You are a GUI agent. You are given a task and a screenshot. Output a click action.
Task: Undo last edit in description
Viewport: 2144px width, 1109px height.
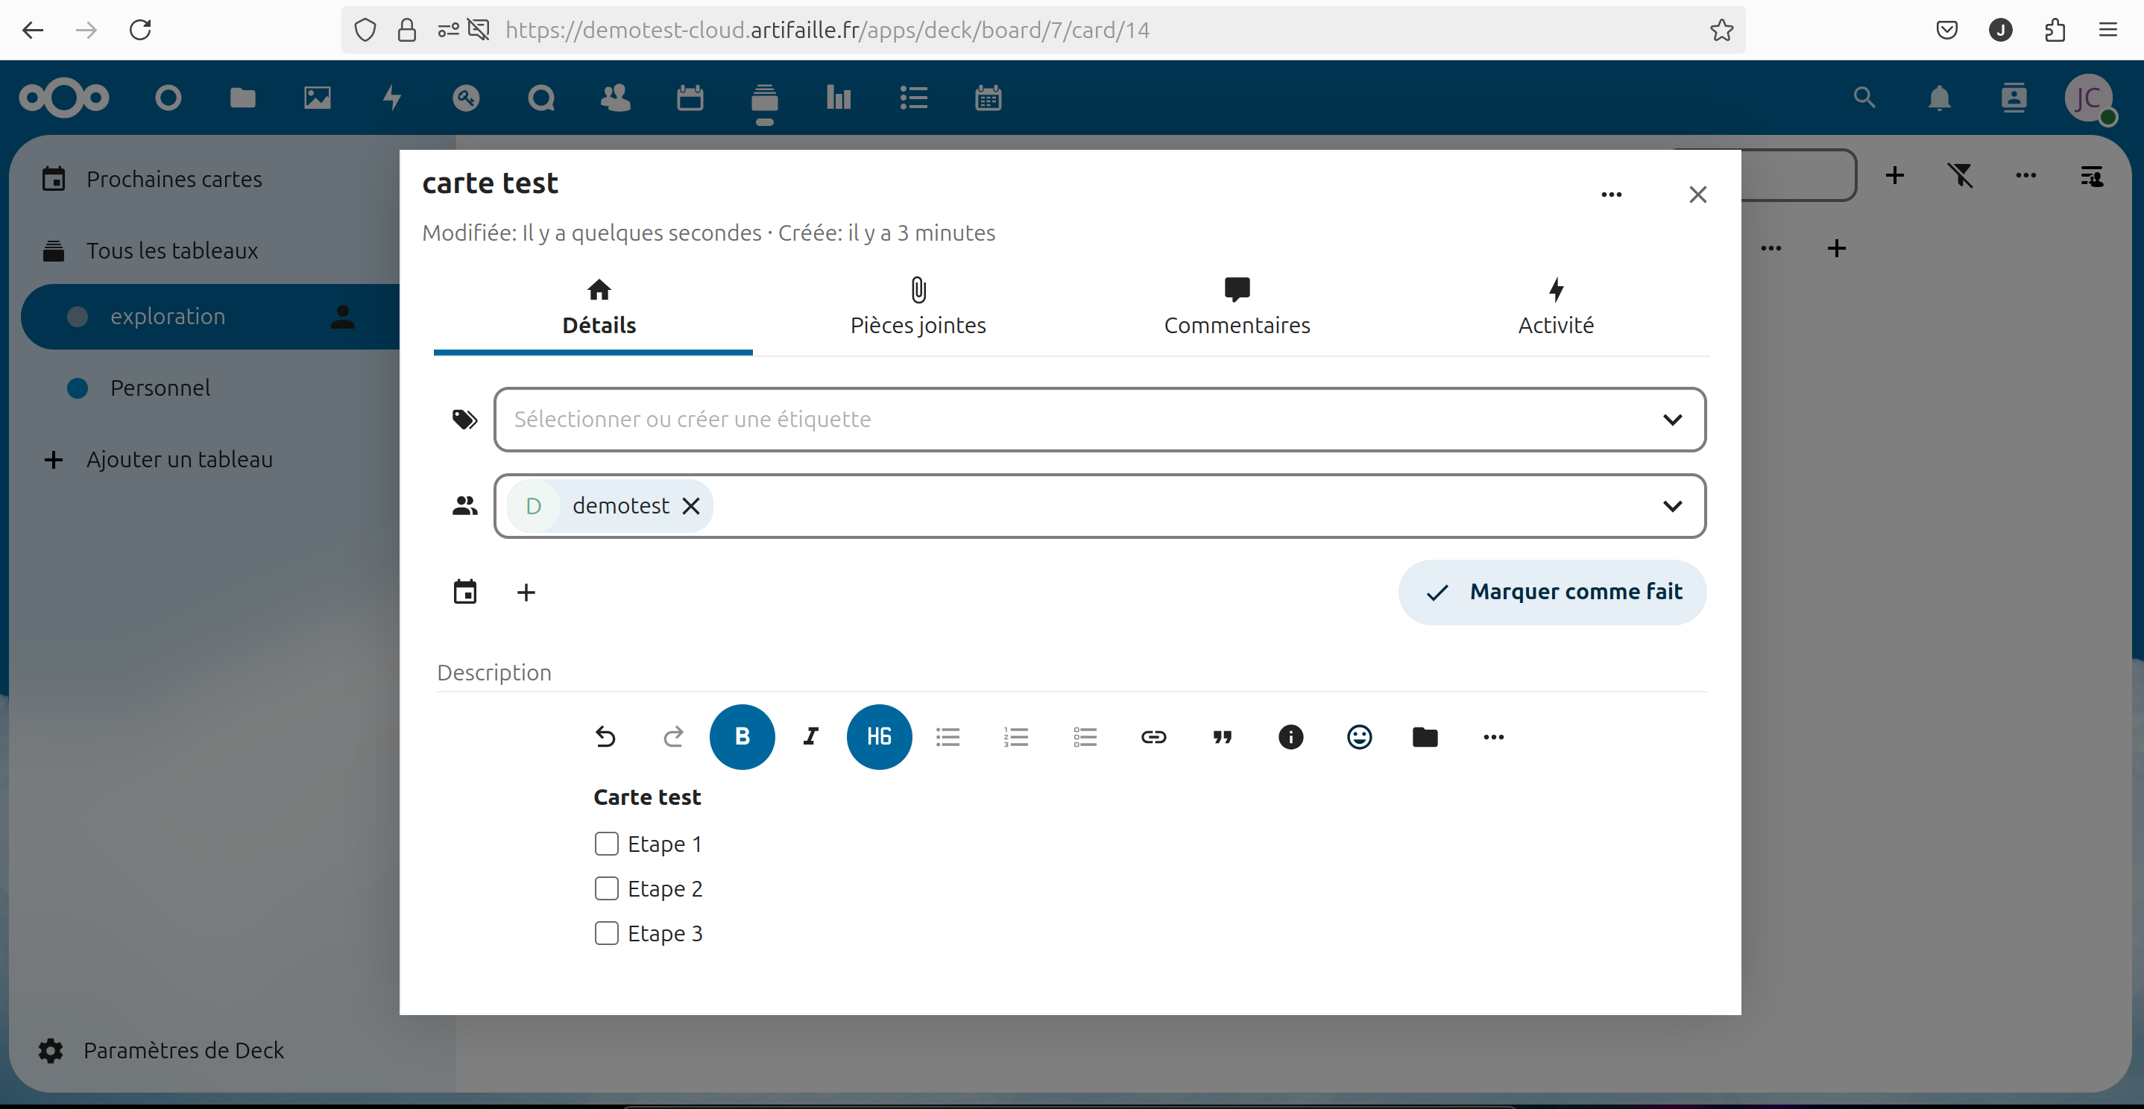pos(605,736)
